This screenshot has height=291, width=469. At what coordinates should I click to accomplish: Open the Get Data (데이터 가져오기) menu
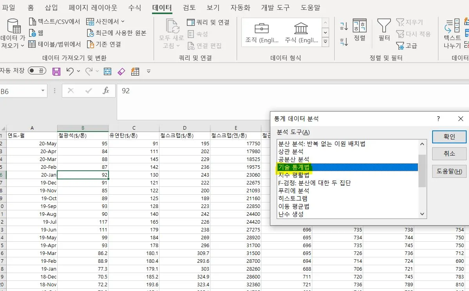click(x=12, y=34)
